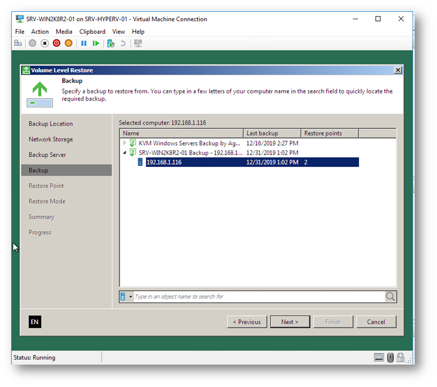
Task: Click the Selected computer: 192.168.1.116 label
Action: [x=163, y=123]
